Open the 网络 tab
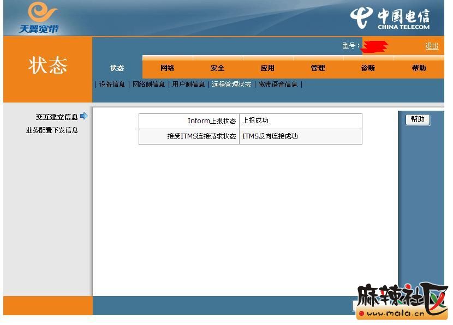Image resolution: width=453 pixels, height=325 pixels. [168, 68]
